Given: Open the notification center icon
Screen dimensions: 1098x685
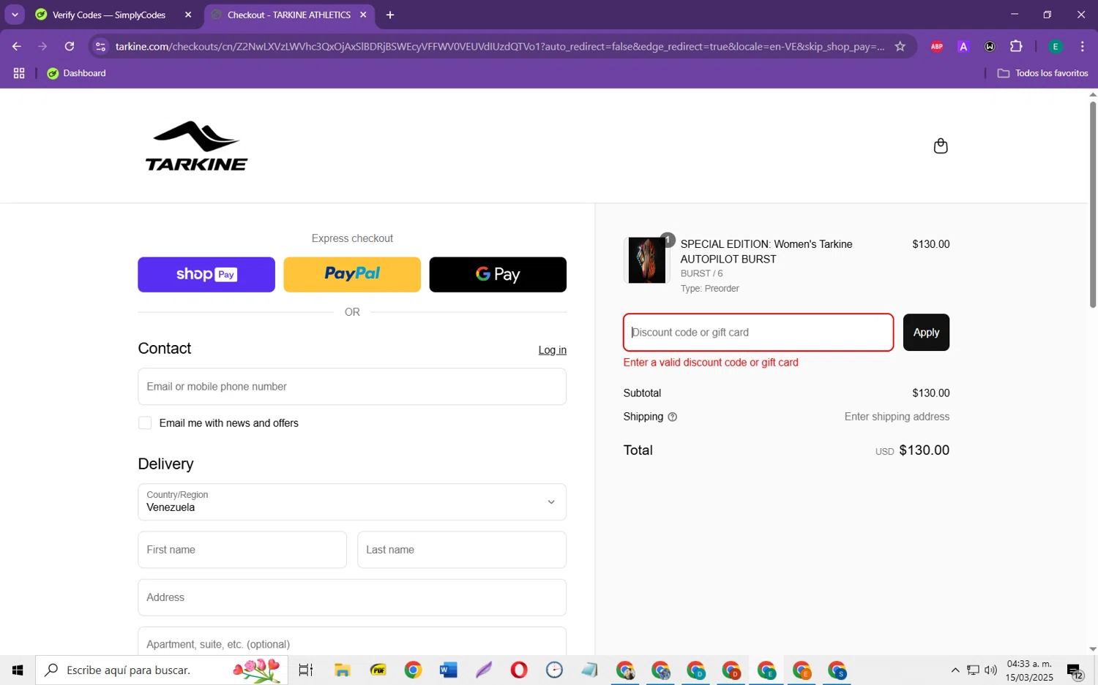Looking at the screenshot, I should click(x=1075, y=670).
